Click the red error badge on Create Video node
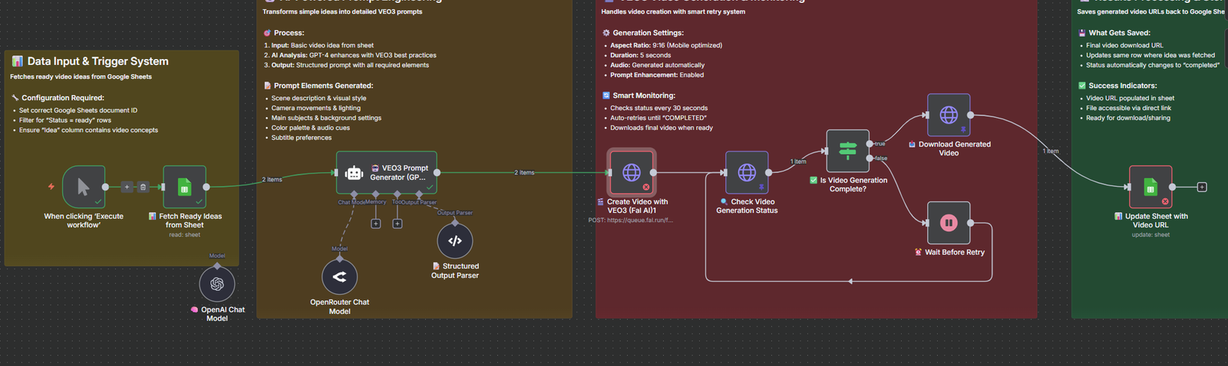 (x=646, y=187)
